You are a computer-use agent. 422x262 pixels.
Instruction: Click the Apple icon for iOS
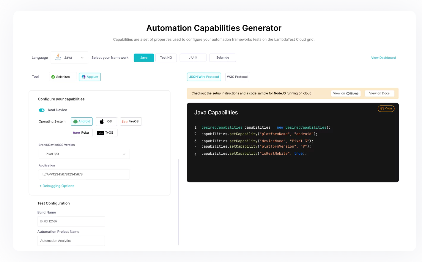tap(101, 121)
